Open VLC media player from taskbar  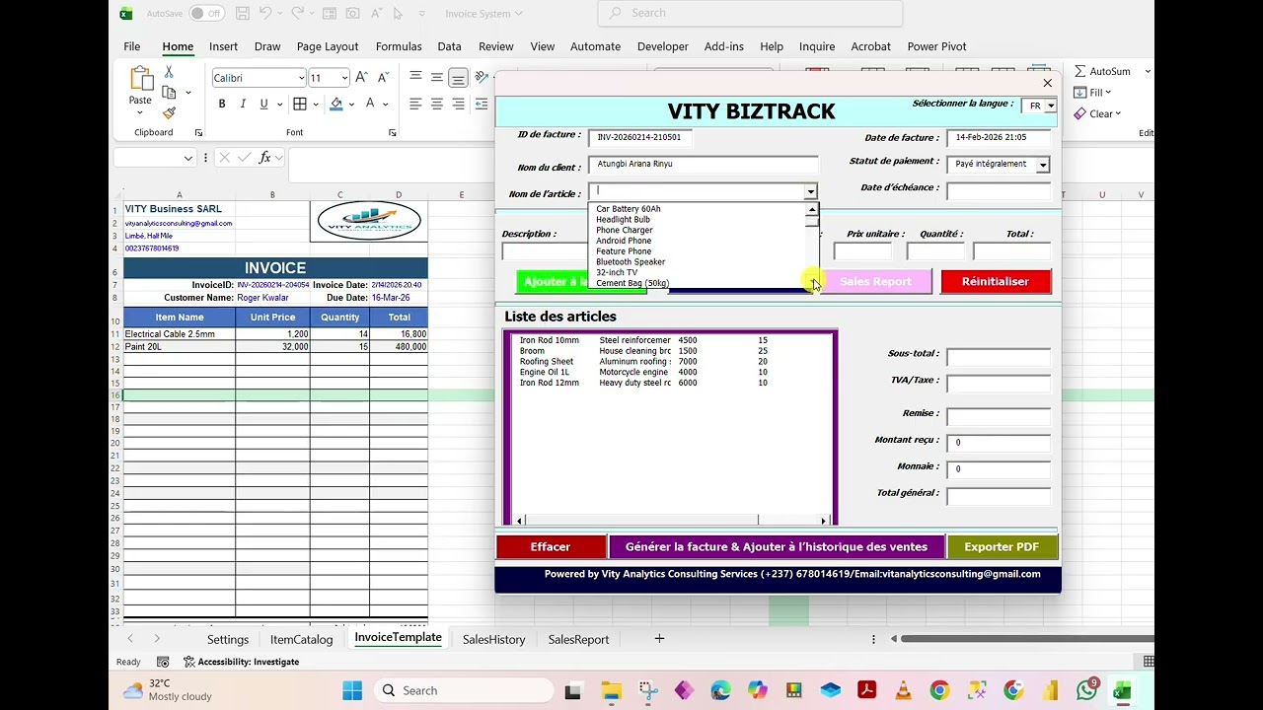903,690
